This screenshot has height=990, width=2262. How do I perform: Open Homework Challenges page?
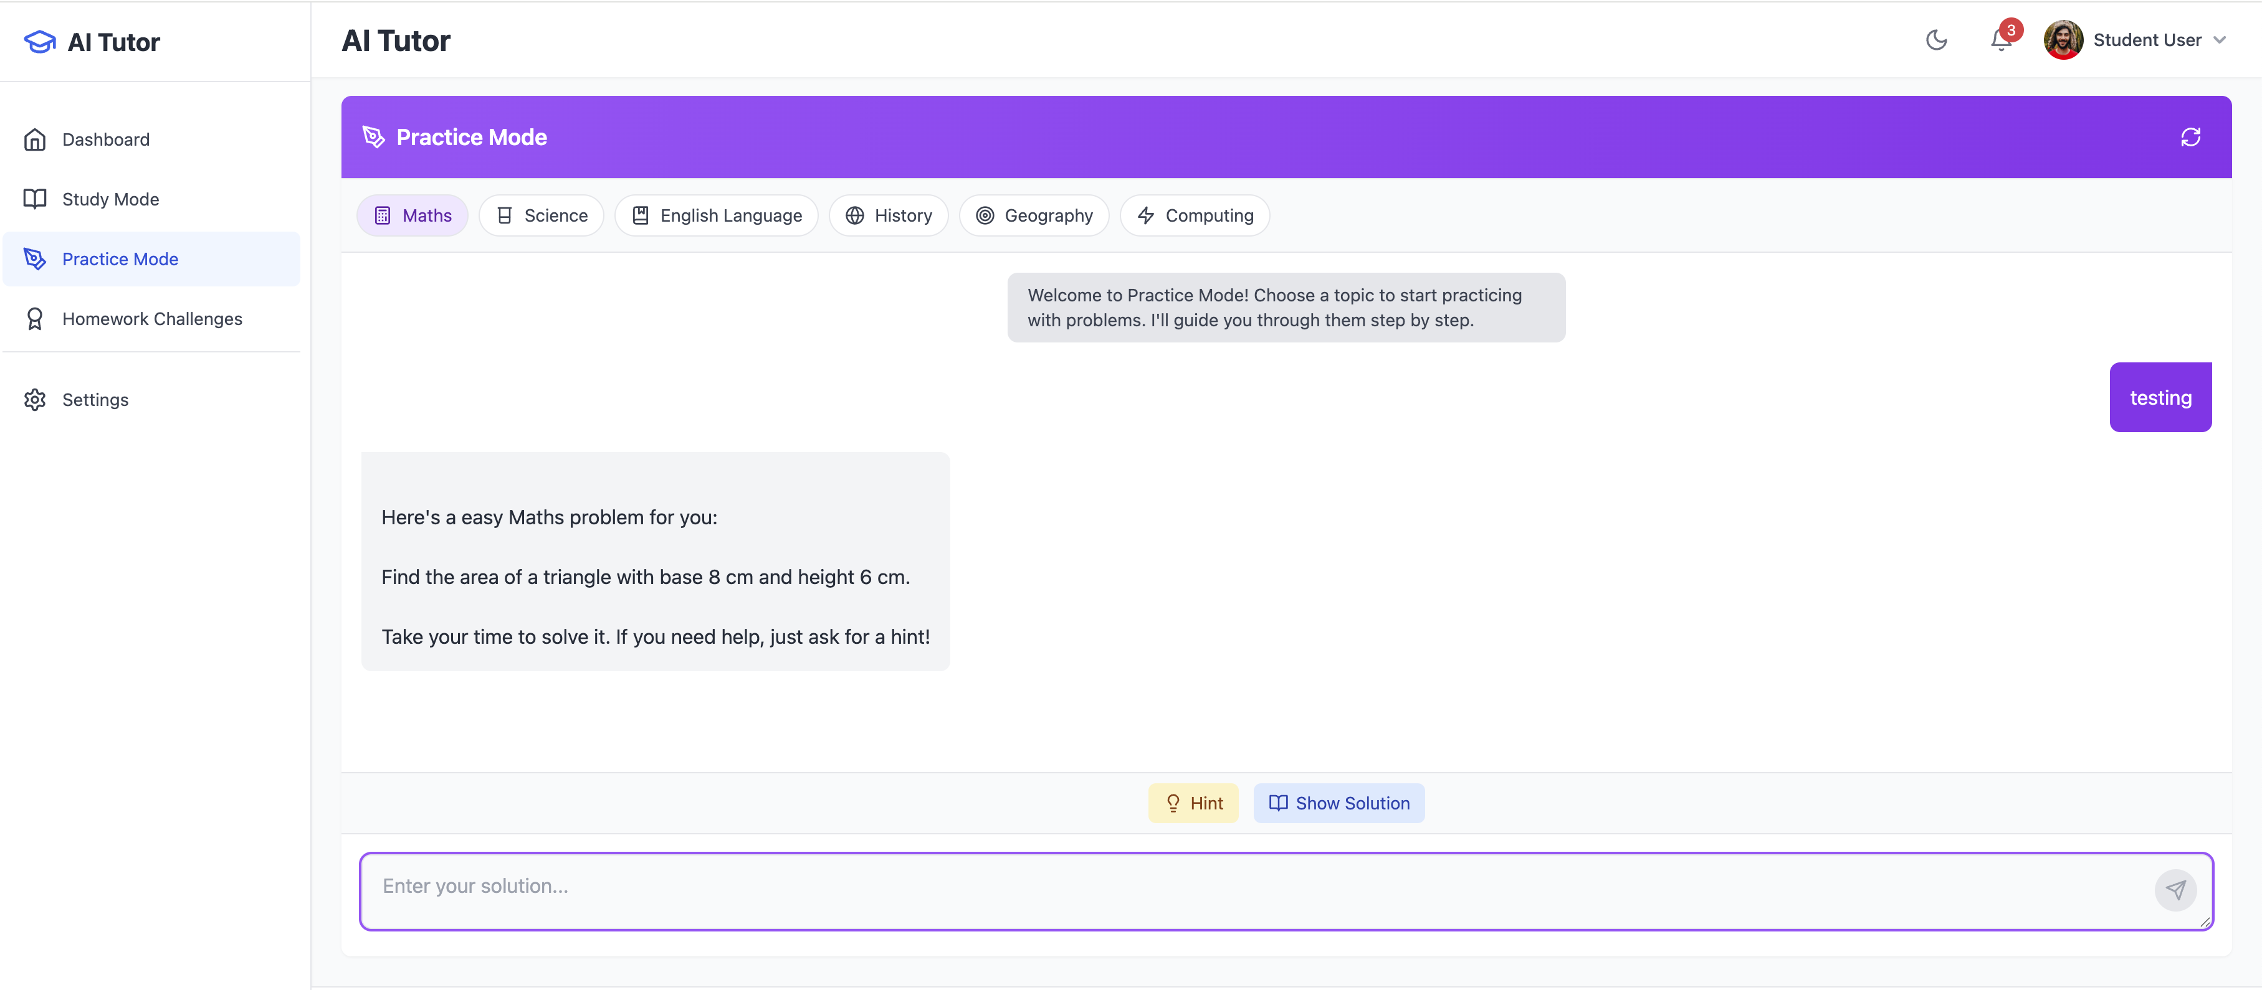point(151,319)
